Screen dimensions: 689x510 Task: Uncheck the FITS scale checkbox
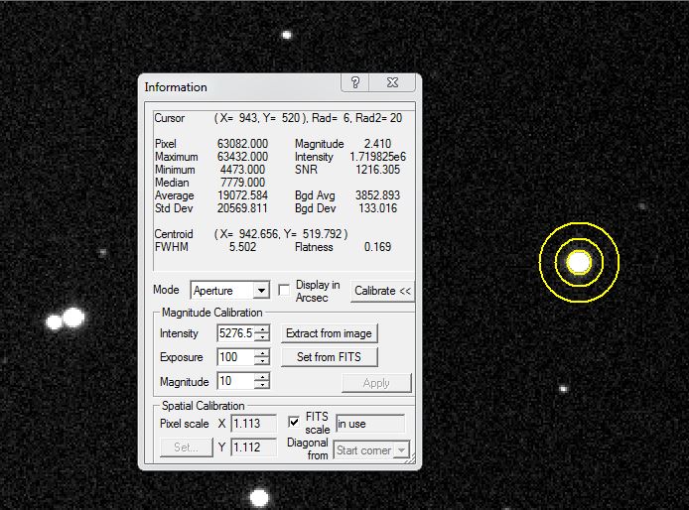click(x=294, y=422)
